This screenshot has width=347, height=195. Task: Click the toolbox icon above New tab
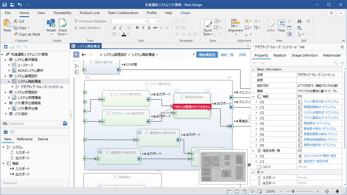click(5, 132)
